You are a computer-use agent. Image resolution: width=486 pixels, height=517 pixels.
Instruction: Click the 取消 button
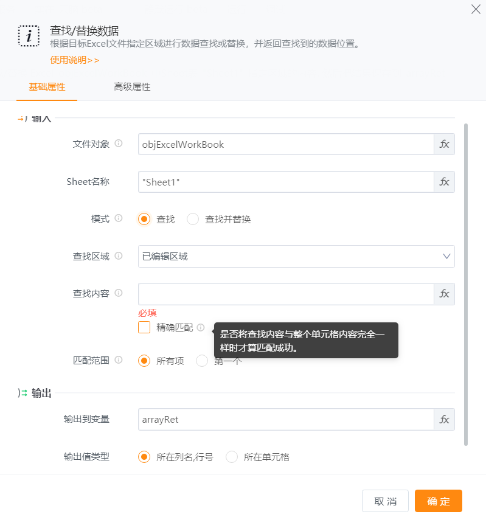click(x=385, y=501)
